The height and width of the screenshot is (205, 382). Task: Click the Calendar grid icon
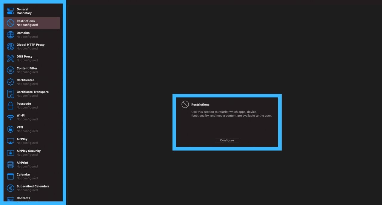[x=10, y=176]
